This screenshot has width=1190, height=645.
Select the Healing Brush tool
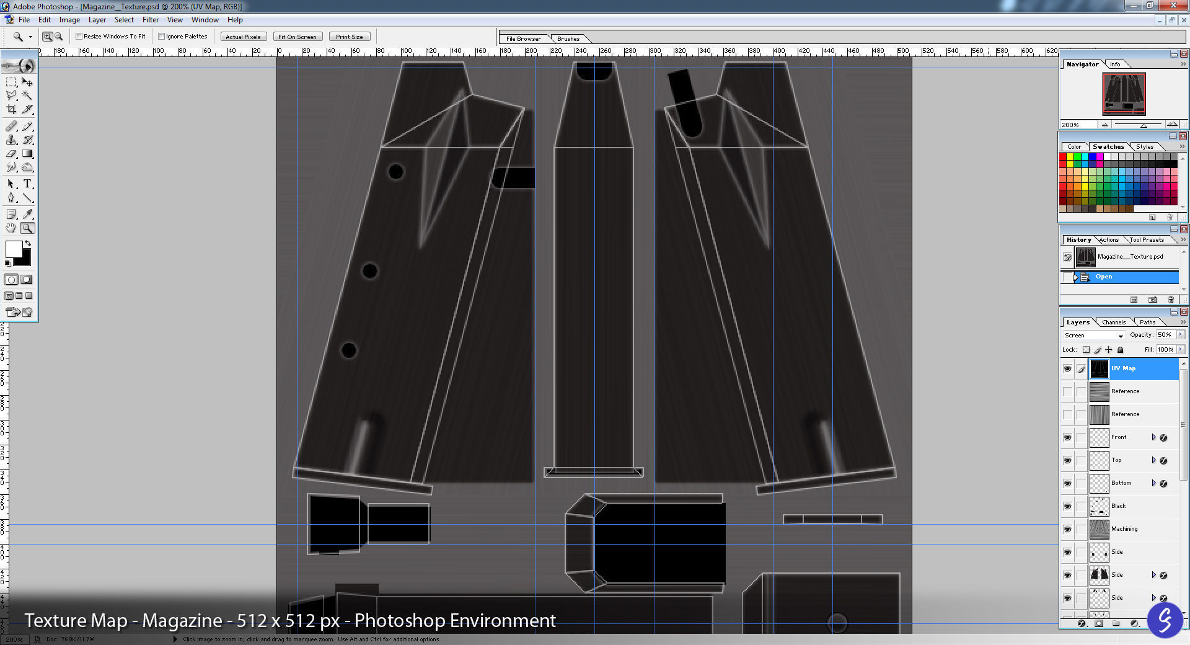click(x=11, y=126)
